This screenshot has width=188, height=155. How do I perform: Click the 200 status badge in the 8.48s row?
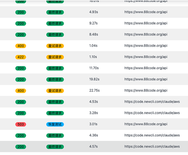pyautogui.click(x=21, y=35)
